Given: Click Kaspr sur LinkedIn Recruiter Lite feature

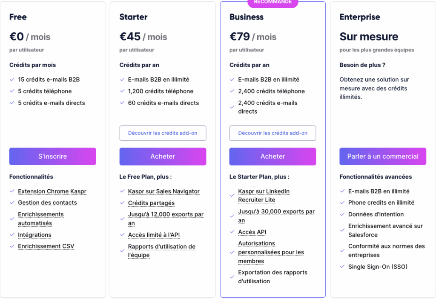Looking at the screenshot, I should 264,196.
